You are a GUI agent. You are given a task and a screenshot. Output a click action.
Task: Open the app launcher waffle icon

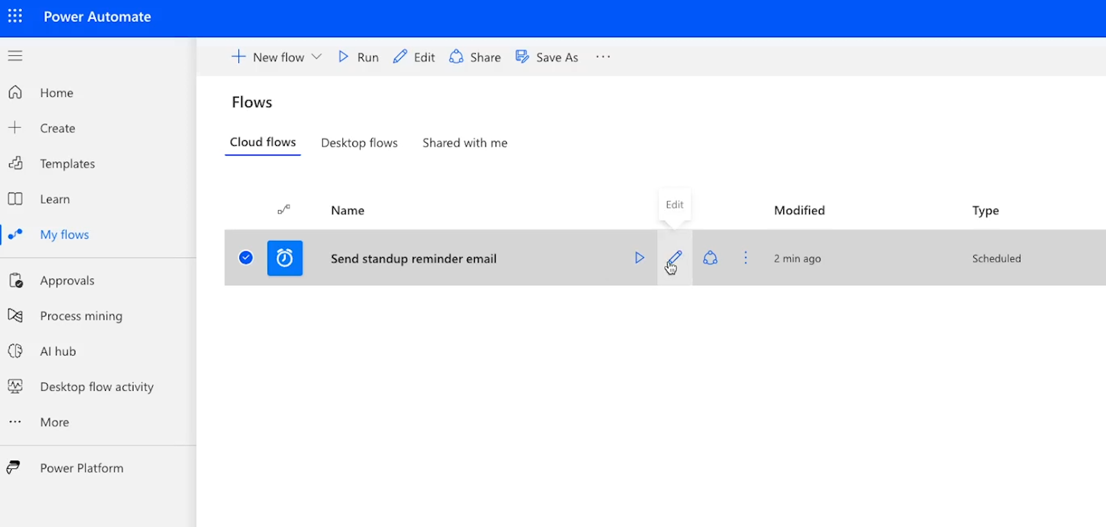[15, 16]
